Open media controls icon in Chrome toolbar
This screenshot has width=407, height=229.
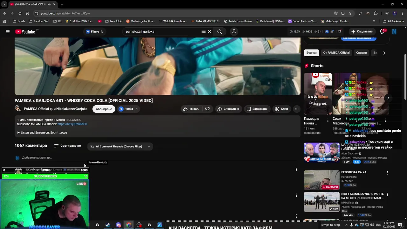[x=387, y=13]
